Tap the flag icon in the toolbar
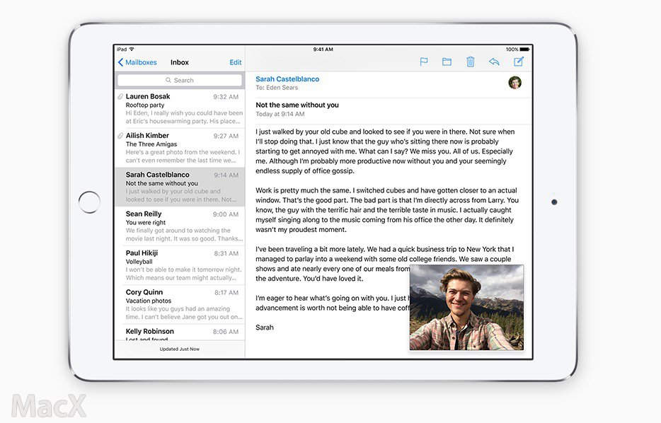 click(424, 62)
